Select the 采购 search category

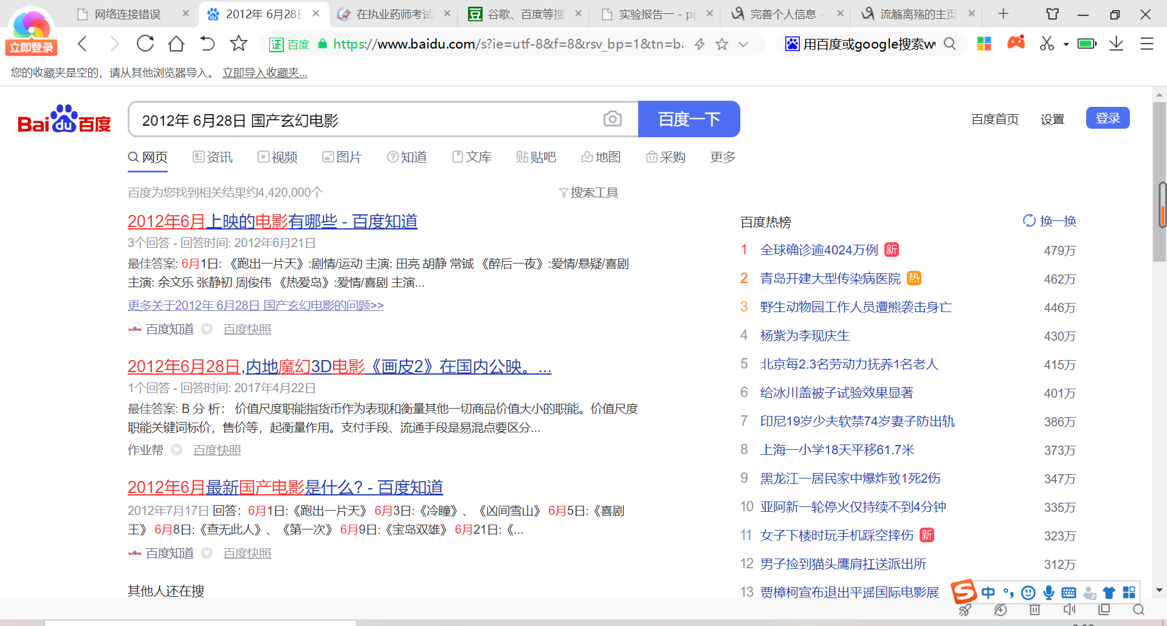(x=666, y=157)
